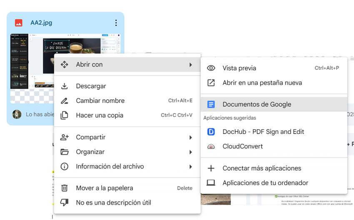Expand the Organizar submenu arrow
Screen dimensions: 354x220
click(x=191, y=152)
